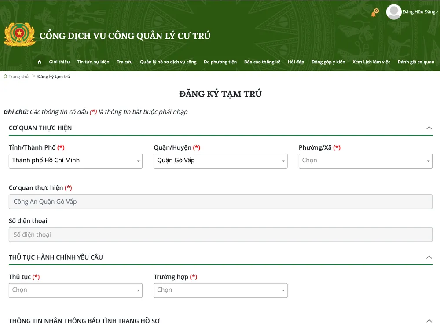Go to Quản lý hồ sơ dịch vụ công
The height and width of the screenshot is (323, 440).
[x=168, y=62]
